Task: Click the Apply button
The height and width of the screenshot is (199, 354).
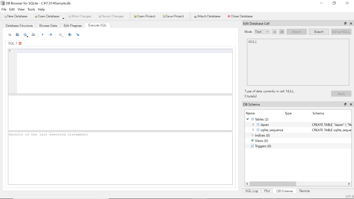Action: (341, 94)
